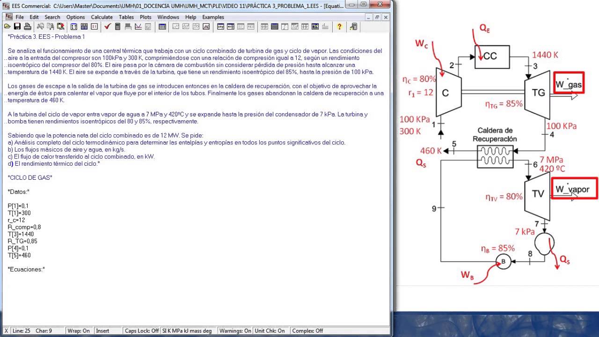599x337 pixels.
Task: Click the line r_c=12 in editor
Action: tap(16, 220)
